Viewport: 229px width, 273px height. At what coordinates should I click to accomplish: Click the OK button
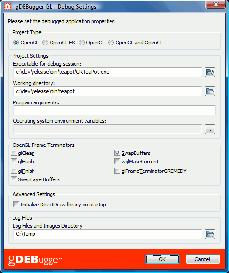pos(162,259)
